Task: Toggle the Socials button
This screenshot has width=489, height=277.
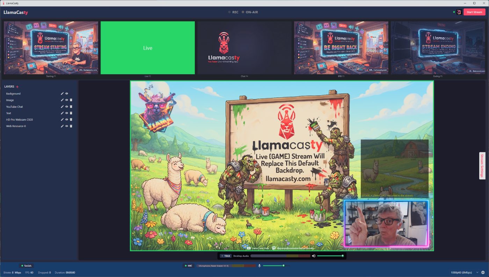Action: click(x=27, y=266)
